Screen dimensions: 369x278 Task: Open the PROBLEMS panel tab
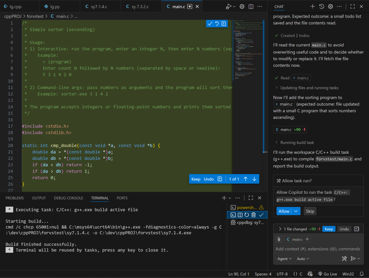pyautogui.click(x=14, y=198)
